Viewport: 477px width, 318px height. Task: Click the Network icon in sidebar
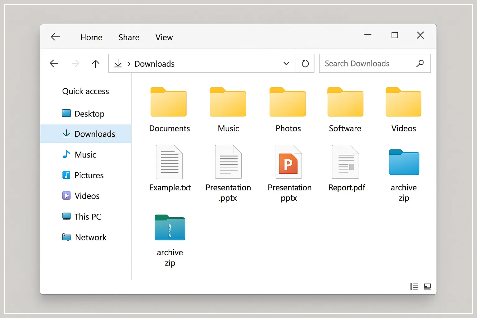pos(66,237)
